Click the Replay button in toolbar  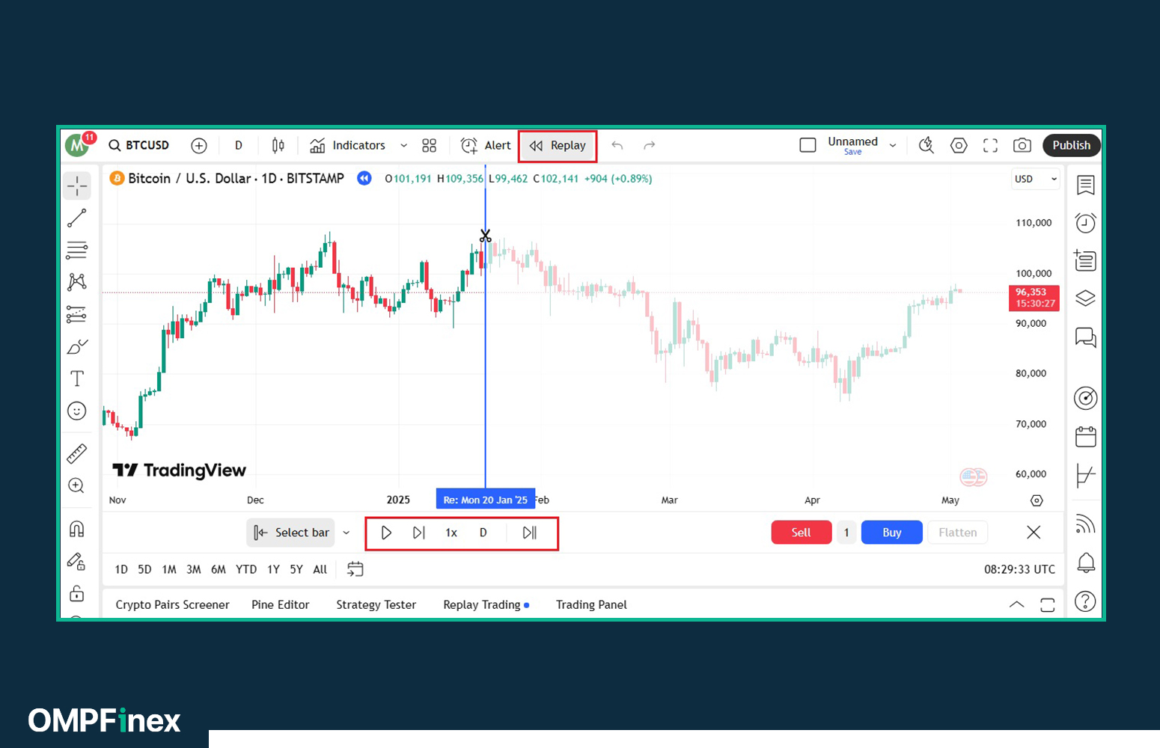[x=558, y=146]
